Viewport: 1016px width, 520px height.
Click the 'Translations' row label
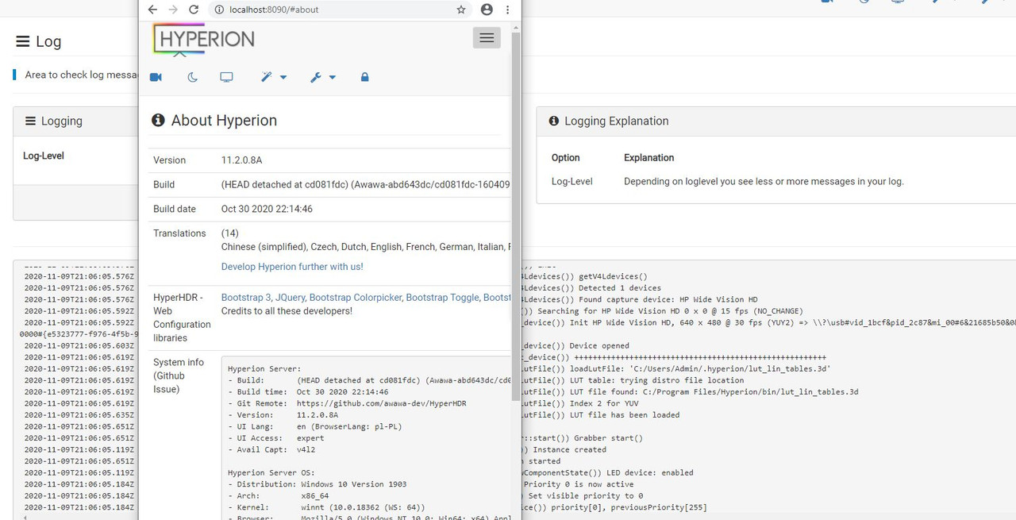[x=179, y=233]
